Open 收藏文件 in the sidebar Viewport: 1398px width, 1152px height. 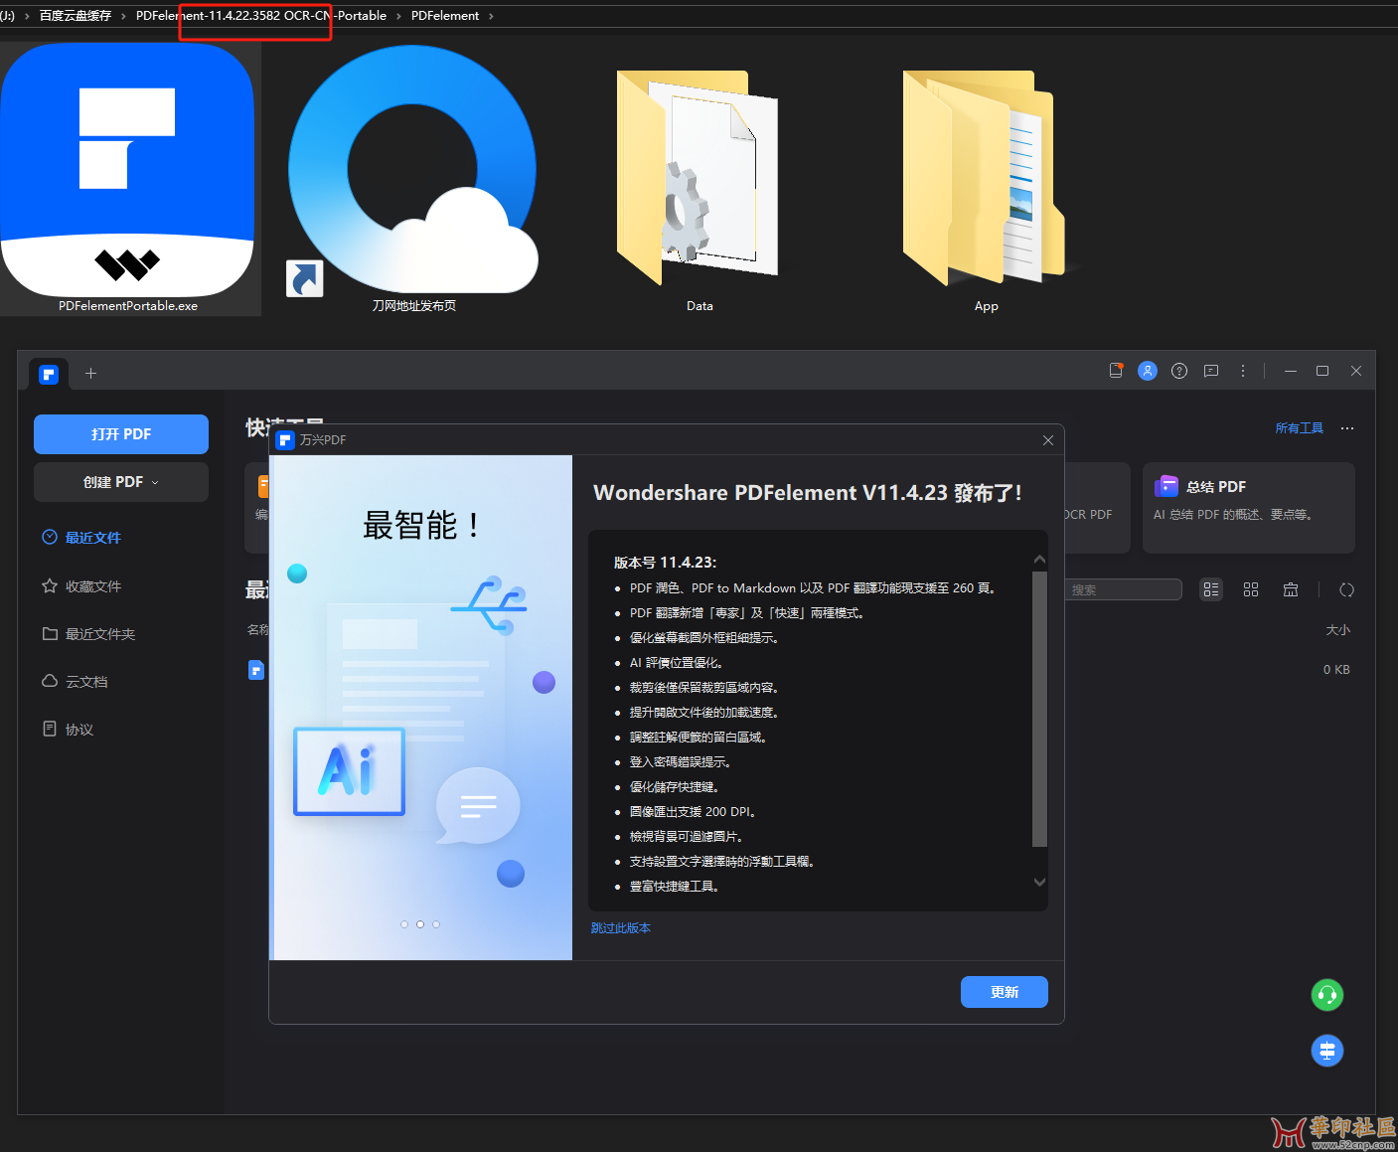92,586
